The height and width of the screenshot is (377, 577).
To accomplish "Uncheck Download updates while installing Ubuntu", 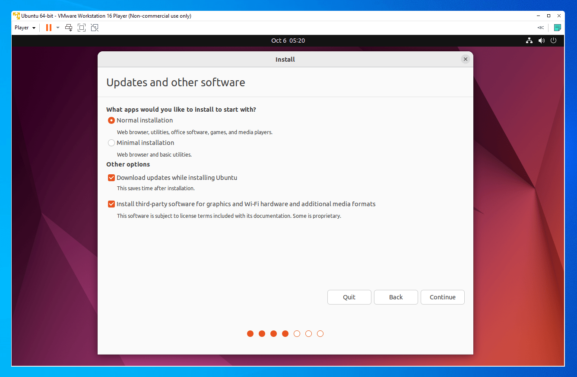I will click(111, 178).
